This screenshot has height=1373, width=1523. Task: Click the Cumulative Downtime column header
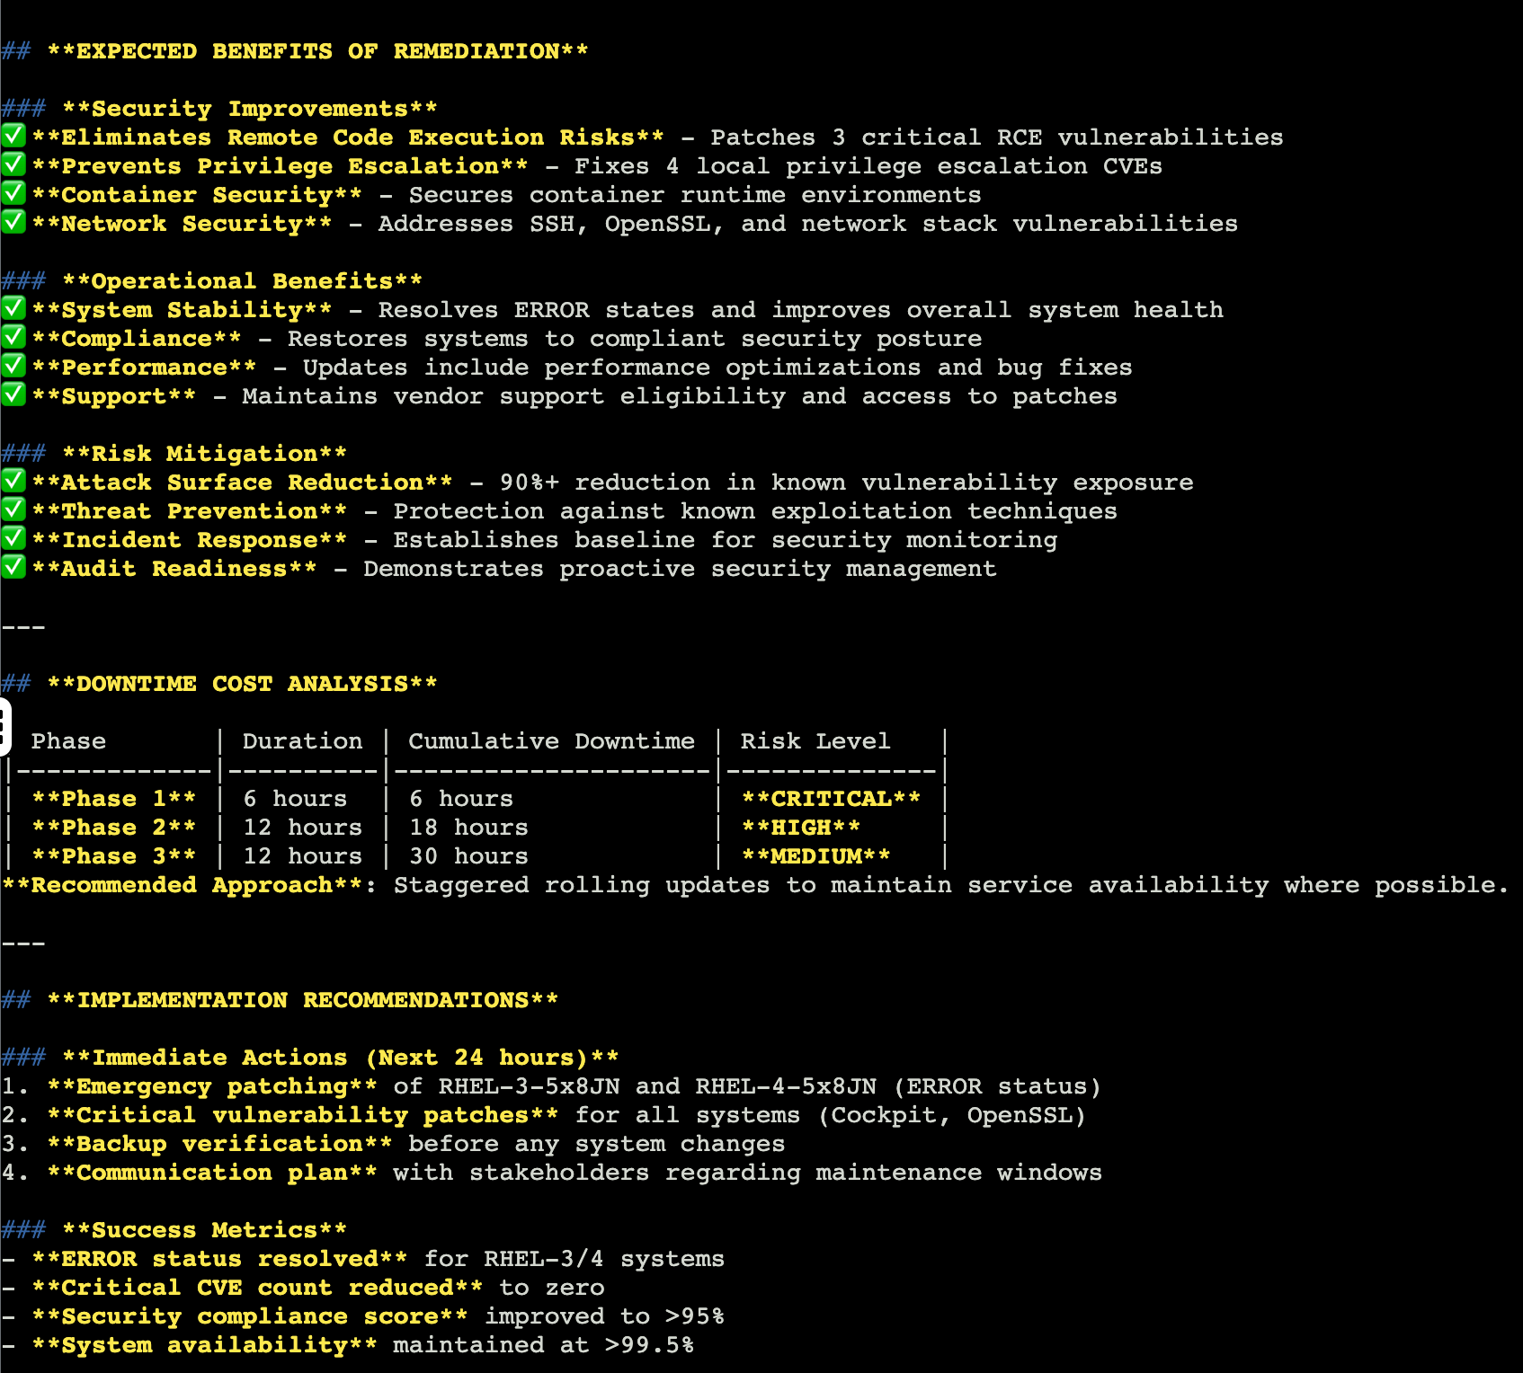pos(551,741)
